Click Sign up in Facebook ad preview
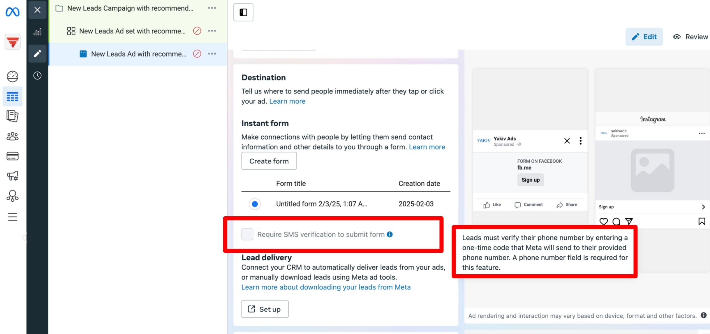This screenshot has height=334, width=710. 530,180
